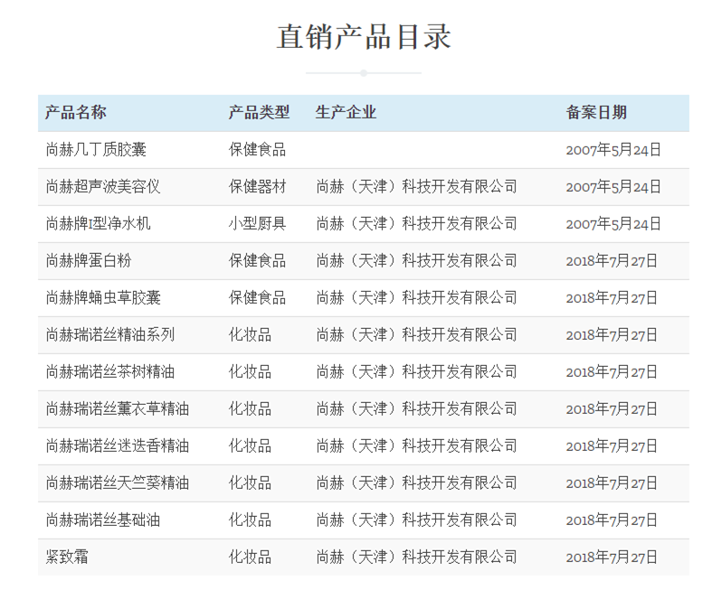Click date 2007年5月24日 in 净水机 row
721x609 pixels.
click(x=613, y=224)
